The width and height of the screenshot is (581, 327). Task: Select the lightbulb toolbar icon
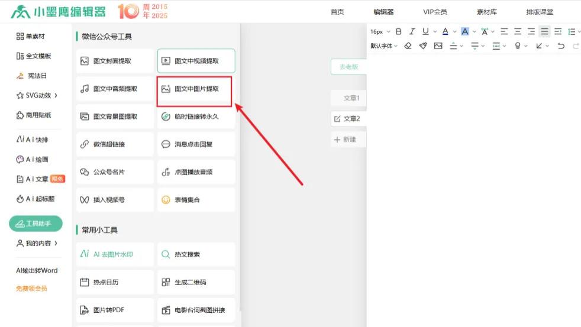tap(518, 46)
